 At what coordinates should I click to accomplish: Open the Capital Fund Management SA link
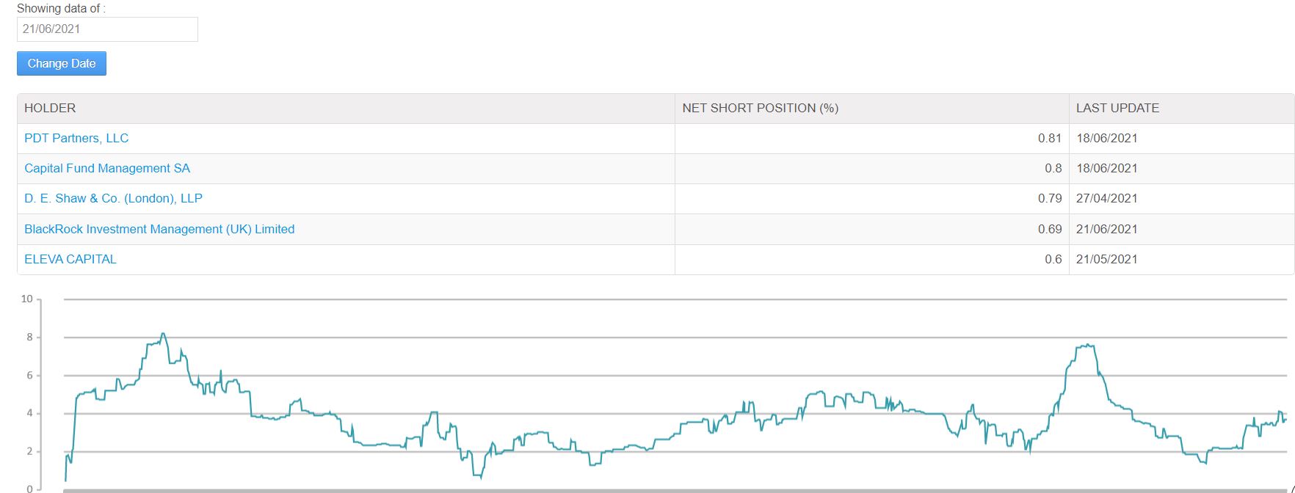click(107, 168)
